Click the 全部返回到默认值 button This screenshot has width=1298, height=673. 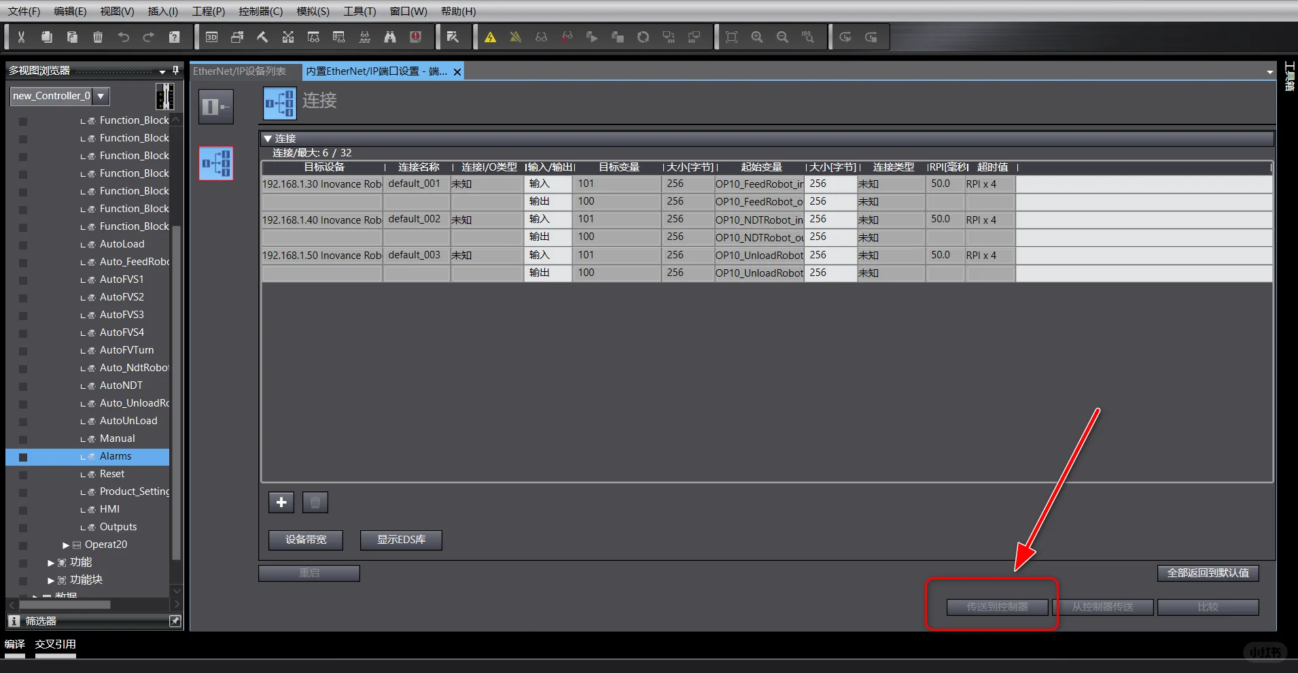(x=1208, y=573)
